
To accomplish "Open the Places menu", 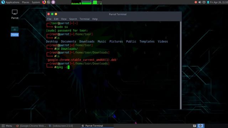I will tap(25, 2).
